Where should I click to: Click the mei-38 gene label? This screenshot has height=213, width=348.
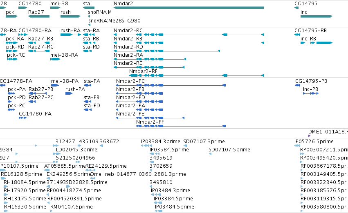[59, 4]
